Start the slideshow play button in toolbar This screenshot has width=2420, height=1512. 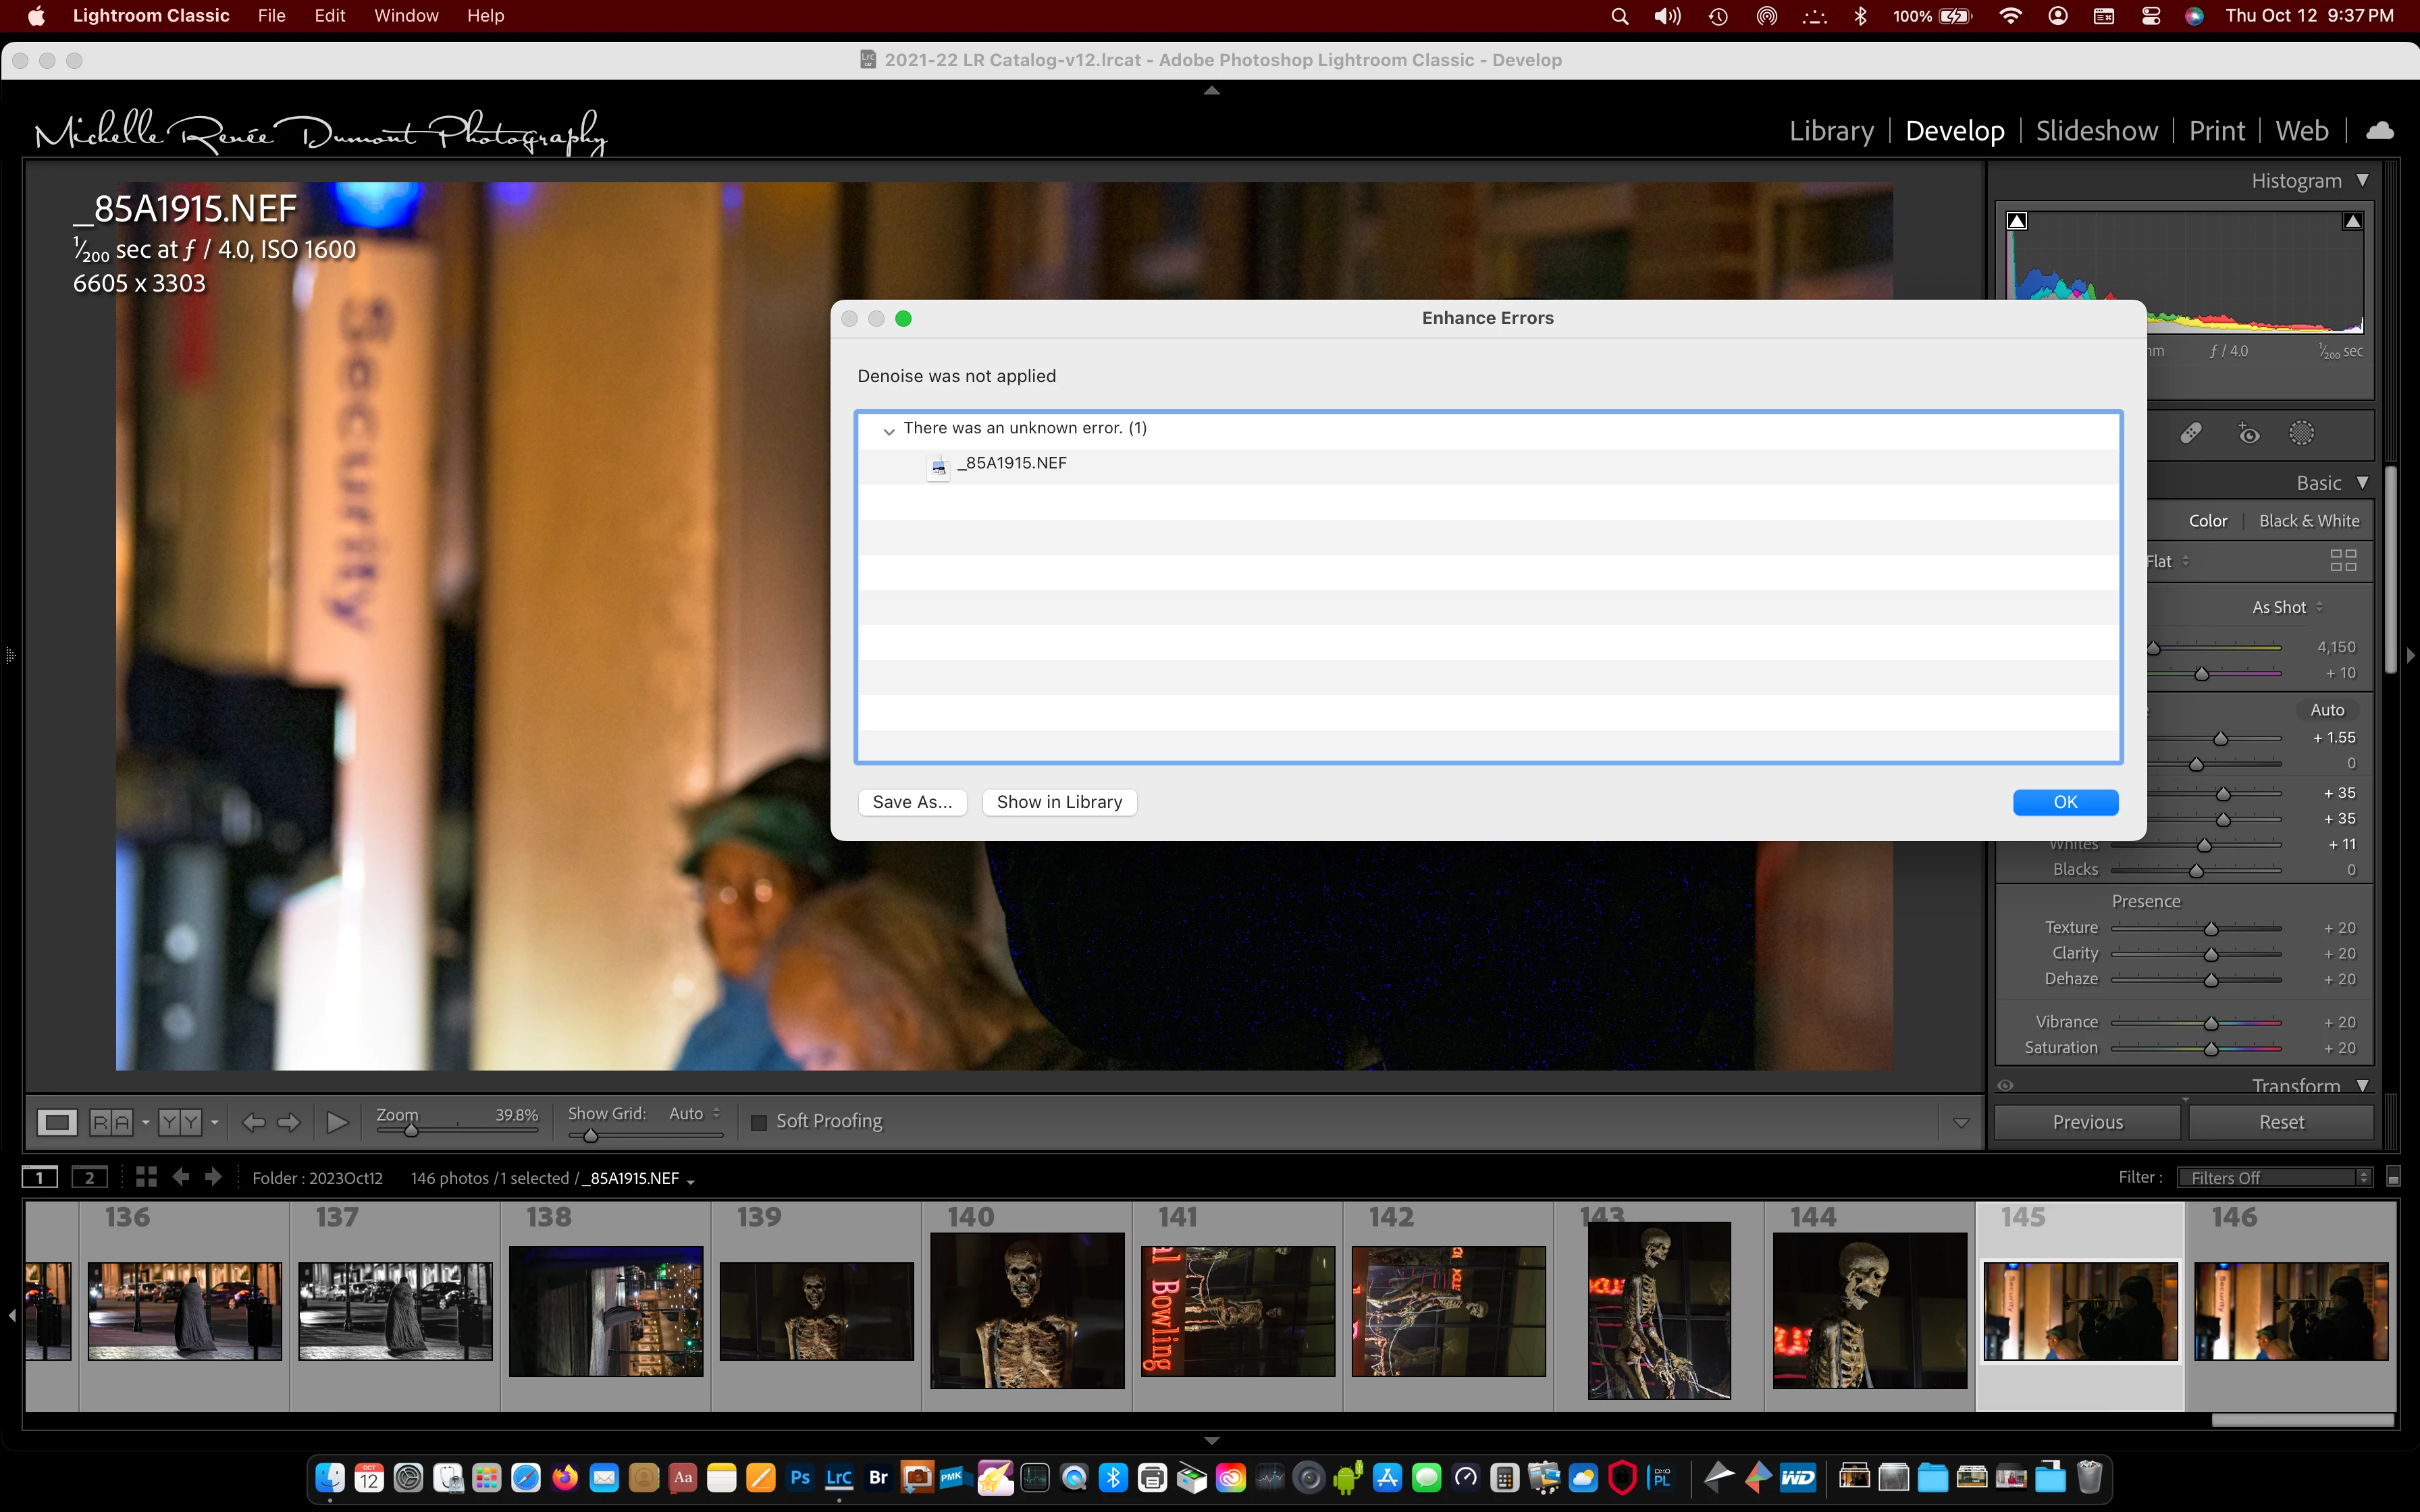(x=337, y=1122)
